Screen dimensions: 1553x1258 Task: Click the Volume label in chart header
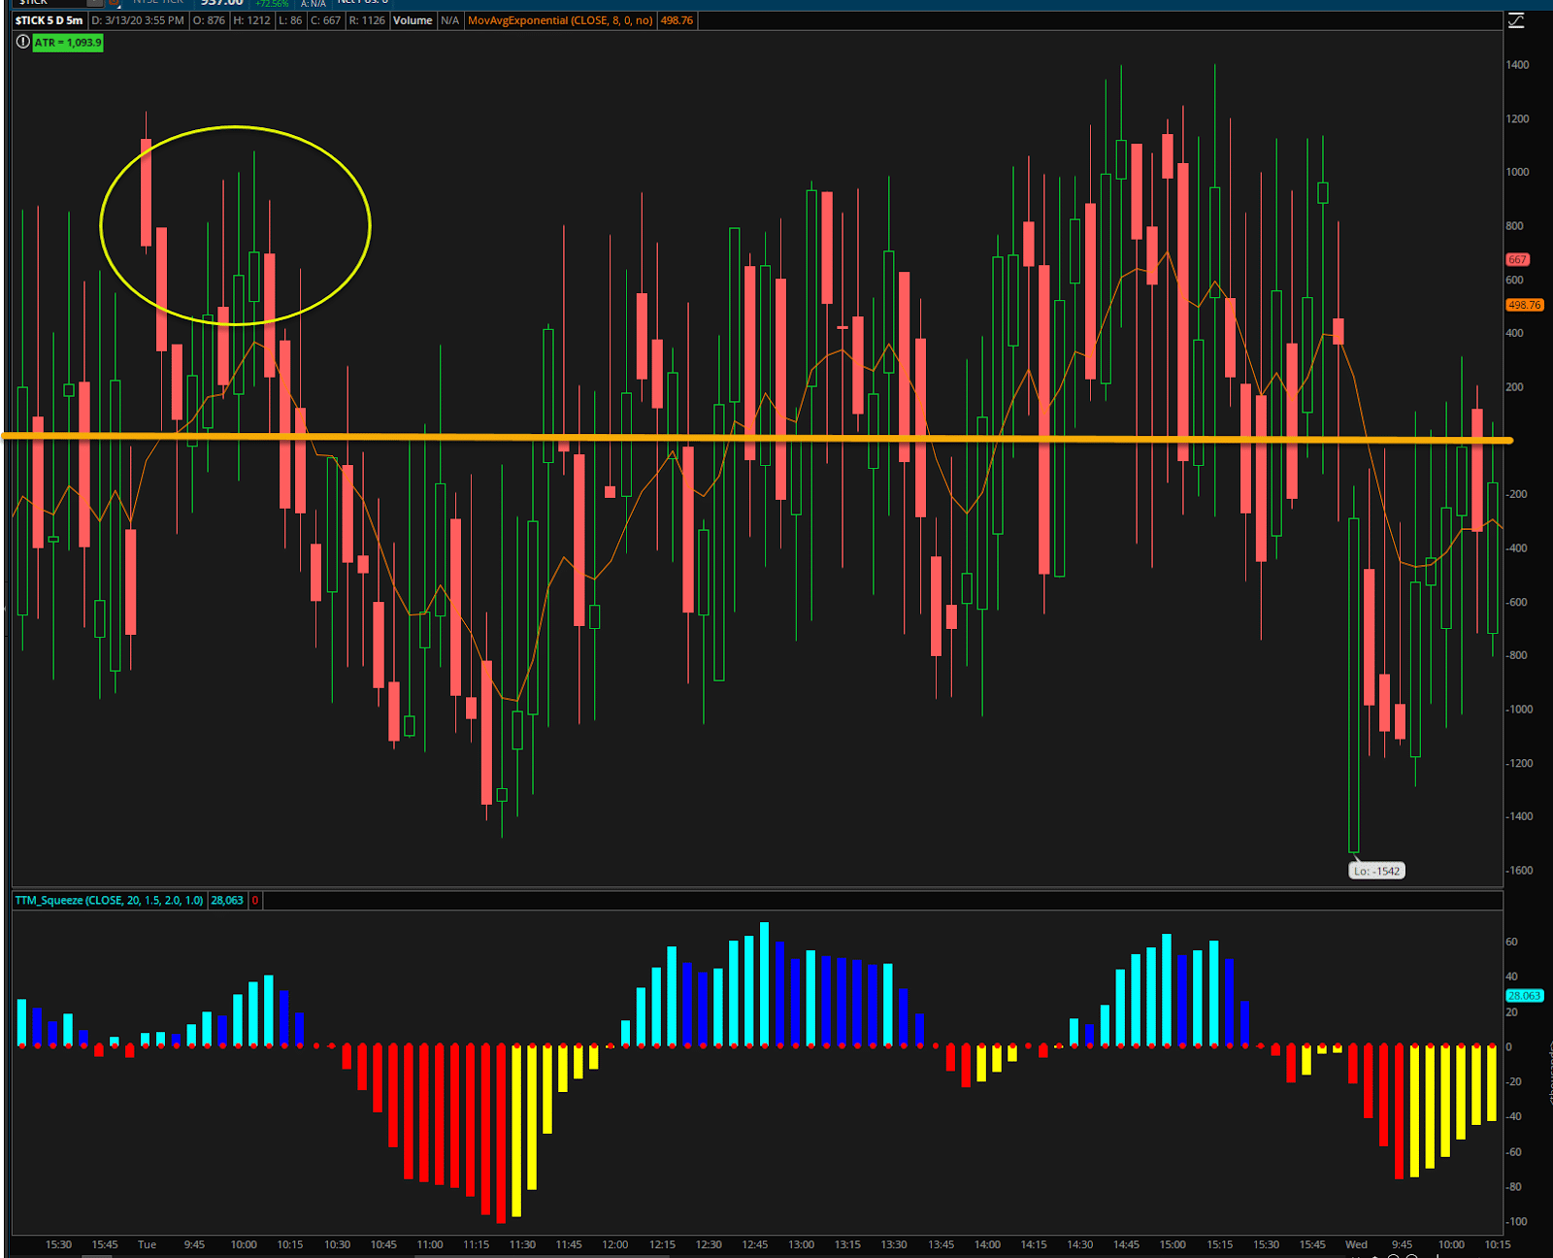coord(413,20)
